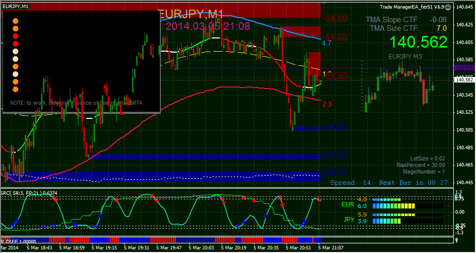
Task: Click the 140.525 price axis value
Action: pos(465,112)
